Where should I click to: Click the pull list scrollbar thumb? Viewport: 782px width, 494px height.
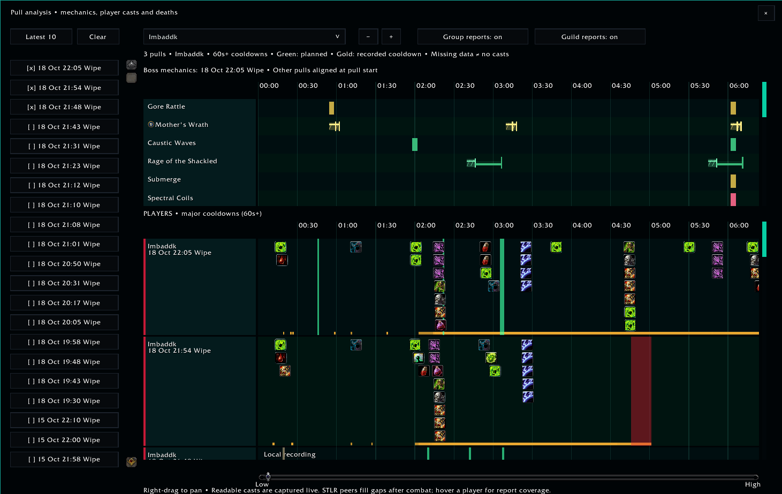tap(131, 78)
